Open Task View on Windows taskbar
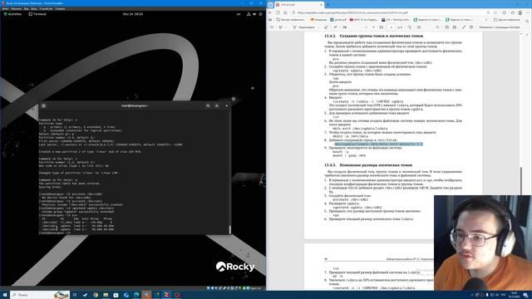Viewport: 532px width, 299px height. 75,295
